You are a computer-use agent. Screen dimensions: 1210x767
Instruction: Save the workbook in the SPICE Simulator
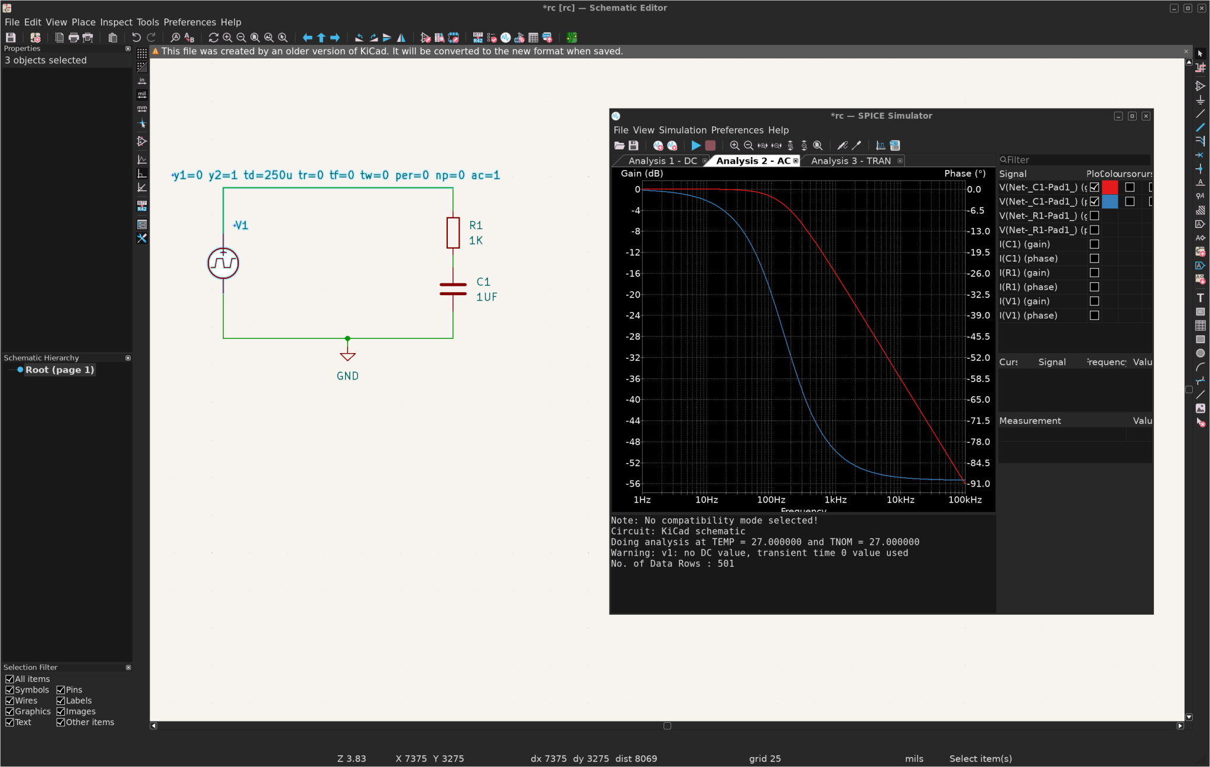click(x=633, y=145)
